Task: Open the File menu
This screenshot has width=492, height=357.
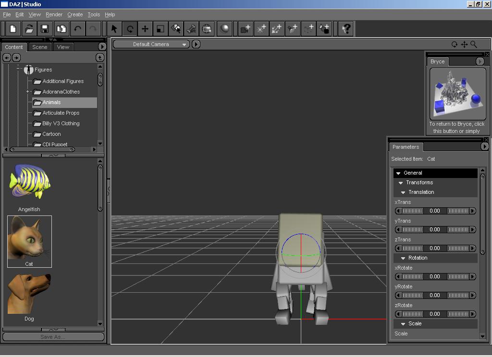Action: click(7, 14)
